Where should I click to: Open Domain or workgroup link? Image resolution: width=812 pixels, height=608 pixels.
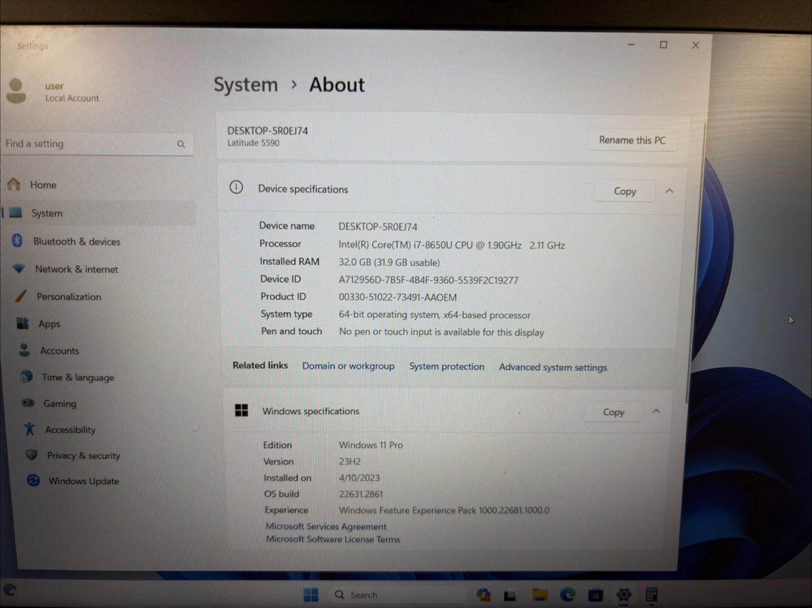[x=348, y=366]
